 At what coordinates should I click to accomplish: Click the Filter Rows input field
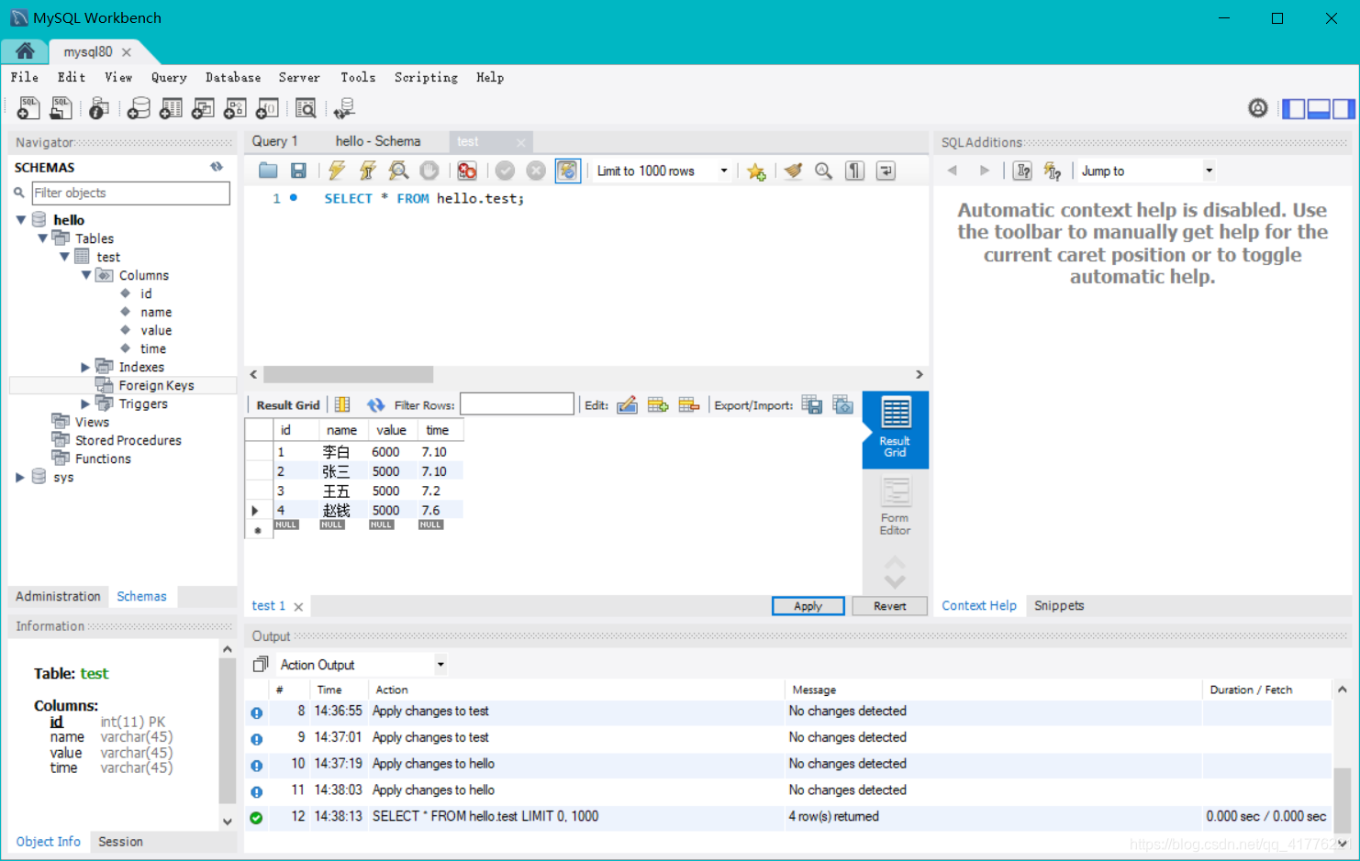[517, 404]
